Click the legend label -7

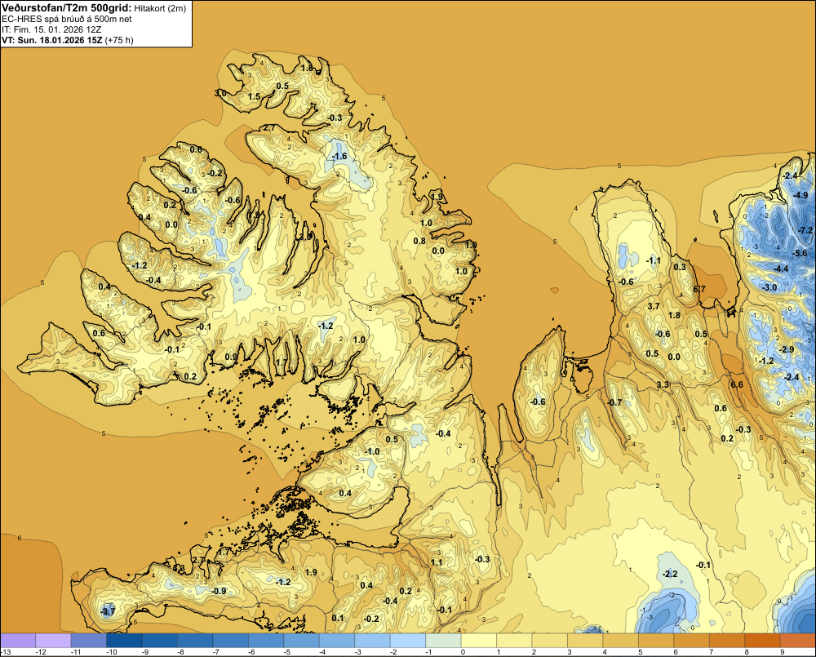[x=215, y=652]
